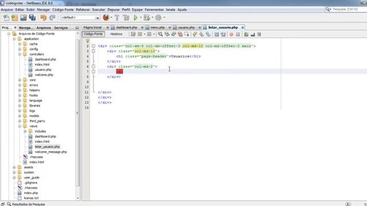Click the Find Selection magnifier icon

click(x=161, y=34)
